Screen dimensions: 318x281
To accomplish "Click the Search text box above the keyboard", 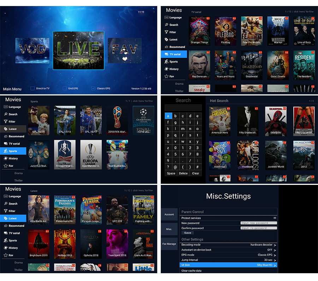I will [x=183, y=107].
